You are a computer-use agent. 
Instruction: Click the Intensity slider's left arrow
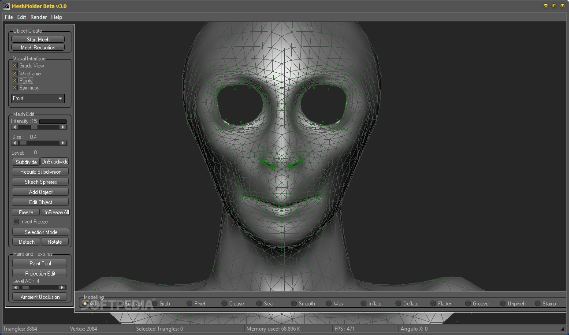(15, 127)
